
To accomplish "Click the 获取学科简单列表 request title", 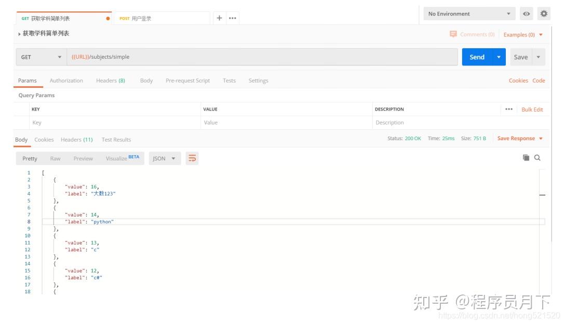I will 46,34.
